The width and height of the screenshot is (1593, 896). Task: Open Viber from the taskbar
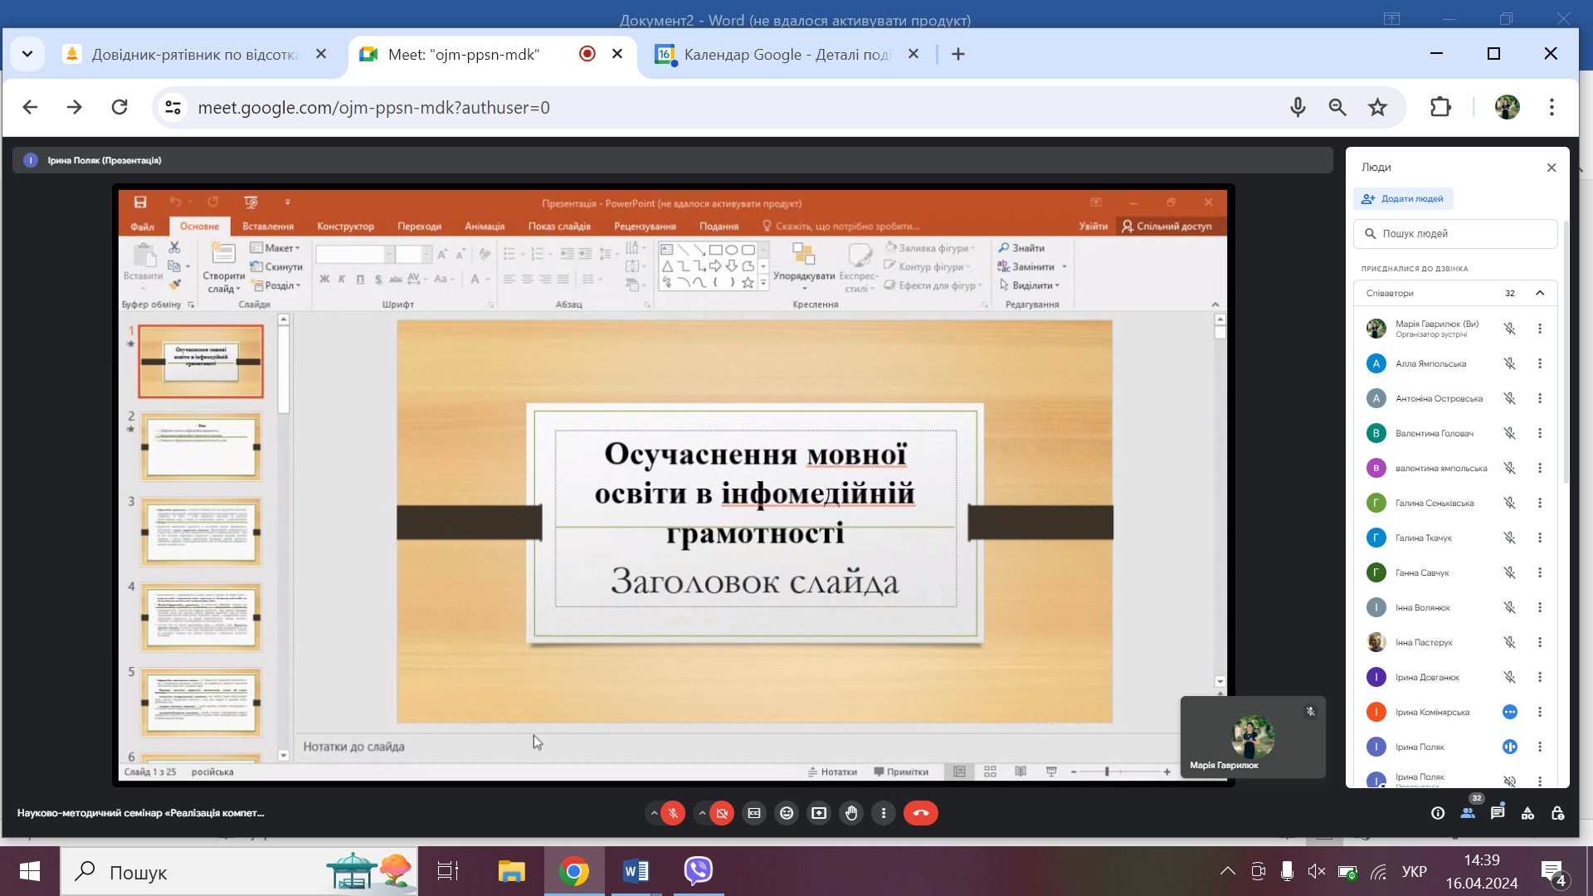coord(699,871)
